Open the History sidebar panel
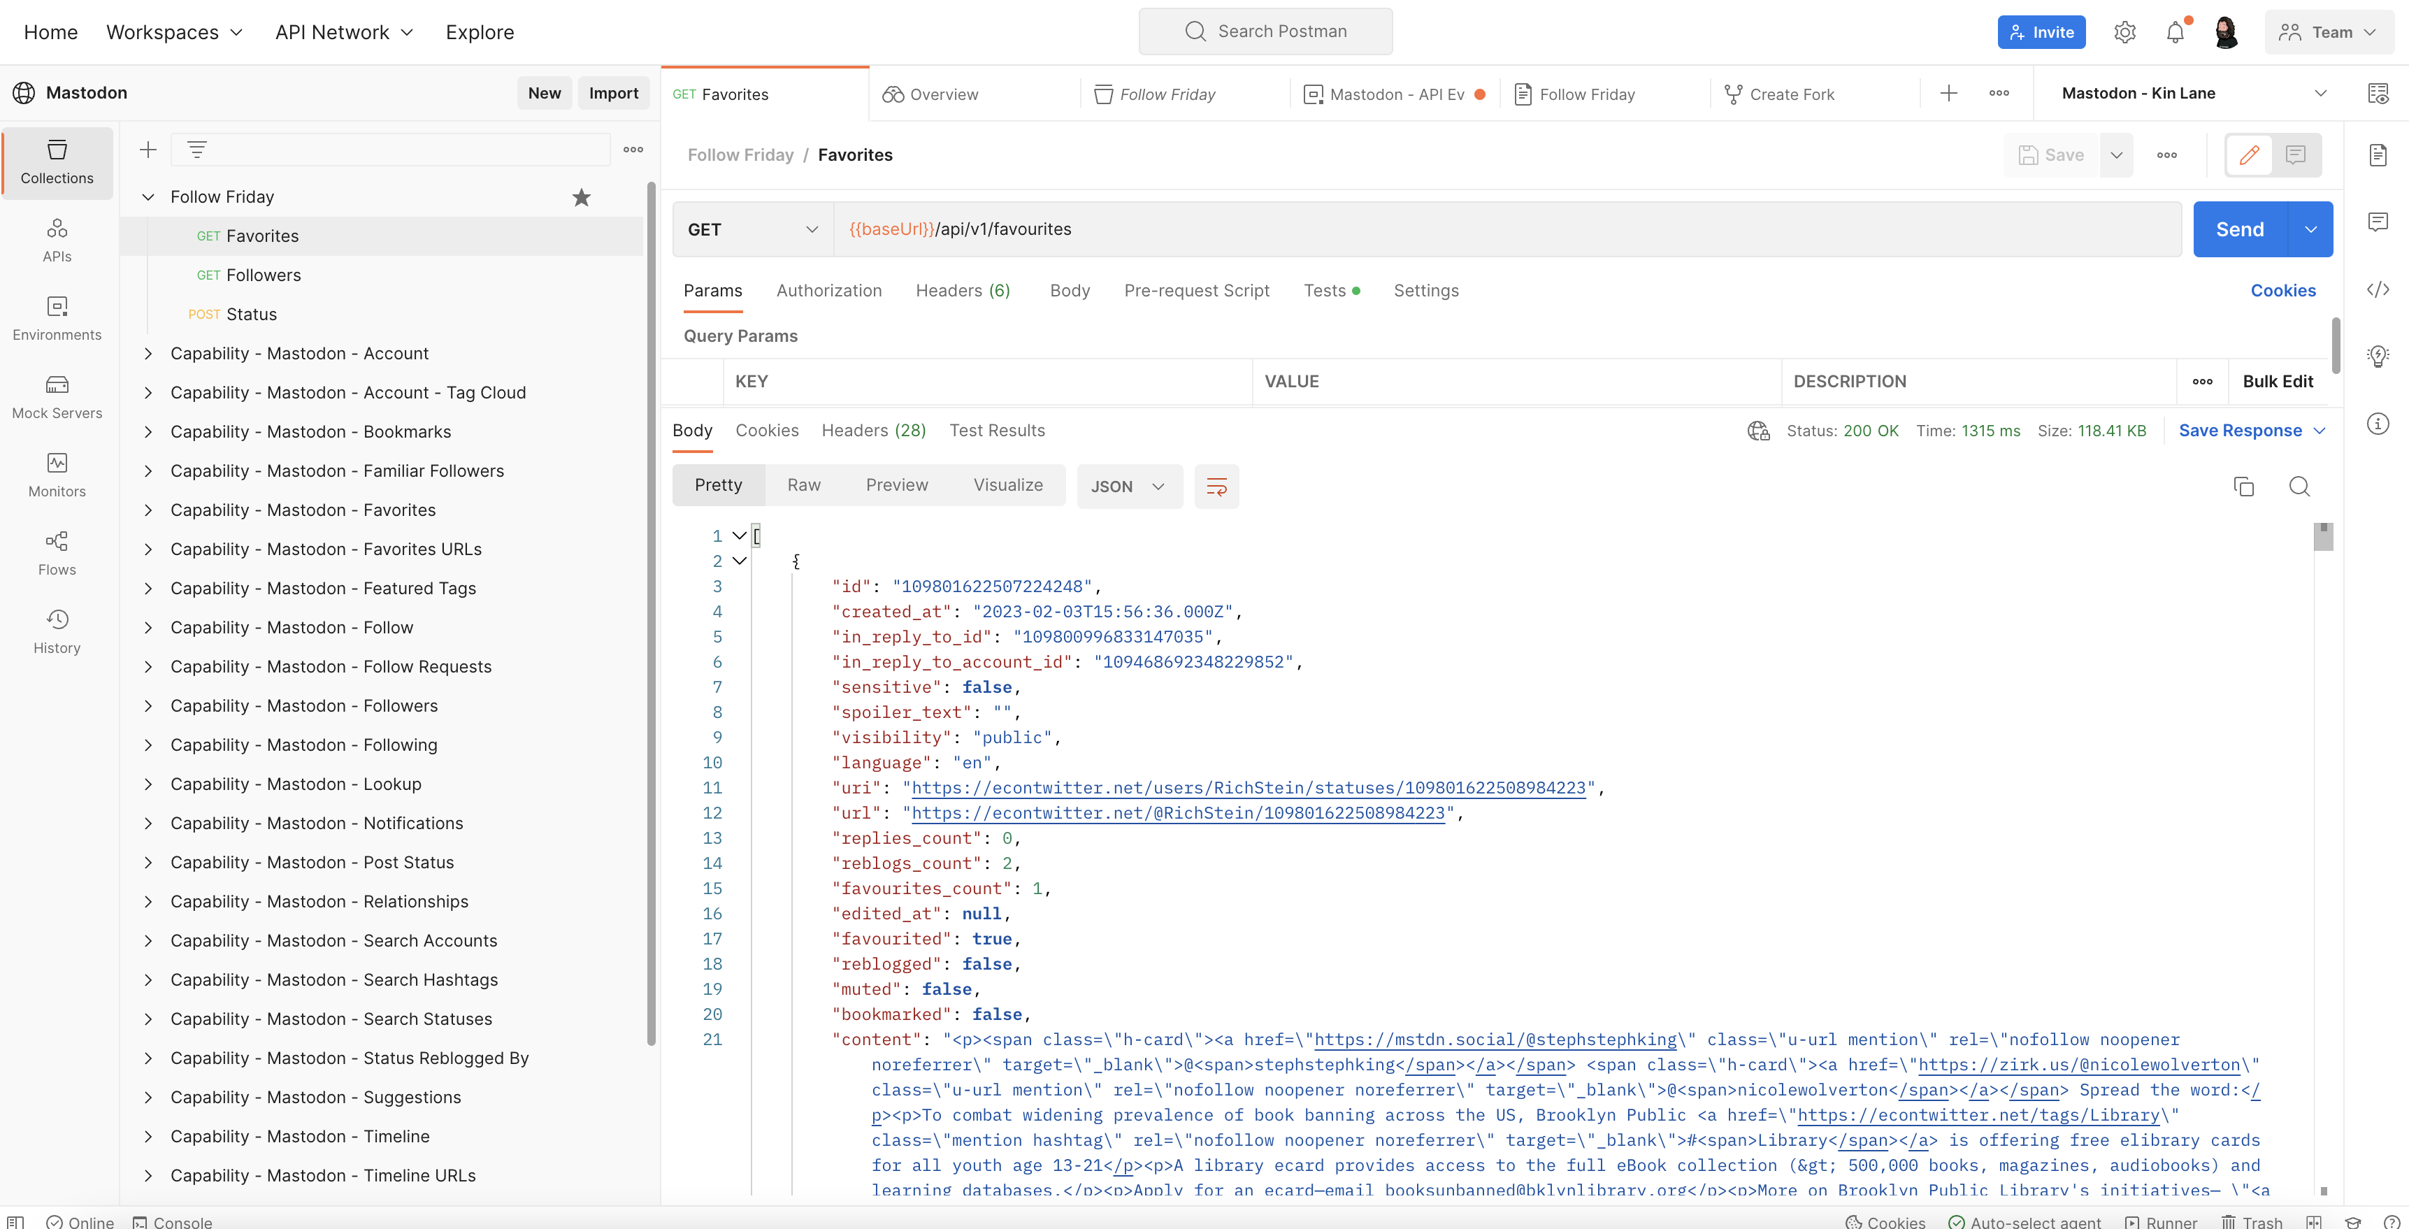 57,632
